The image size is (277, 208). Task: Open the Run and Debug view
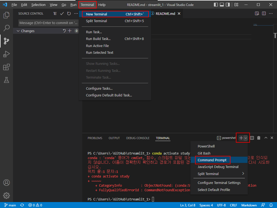pos(6,54)
